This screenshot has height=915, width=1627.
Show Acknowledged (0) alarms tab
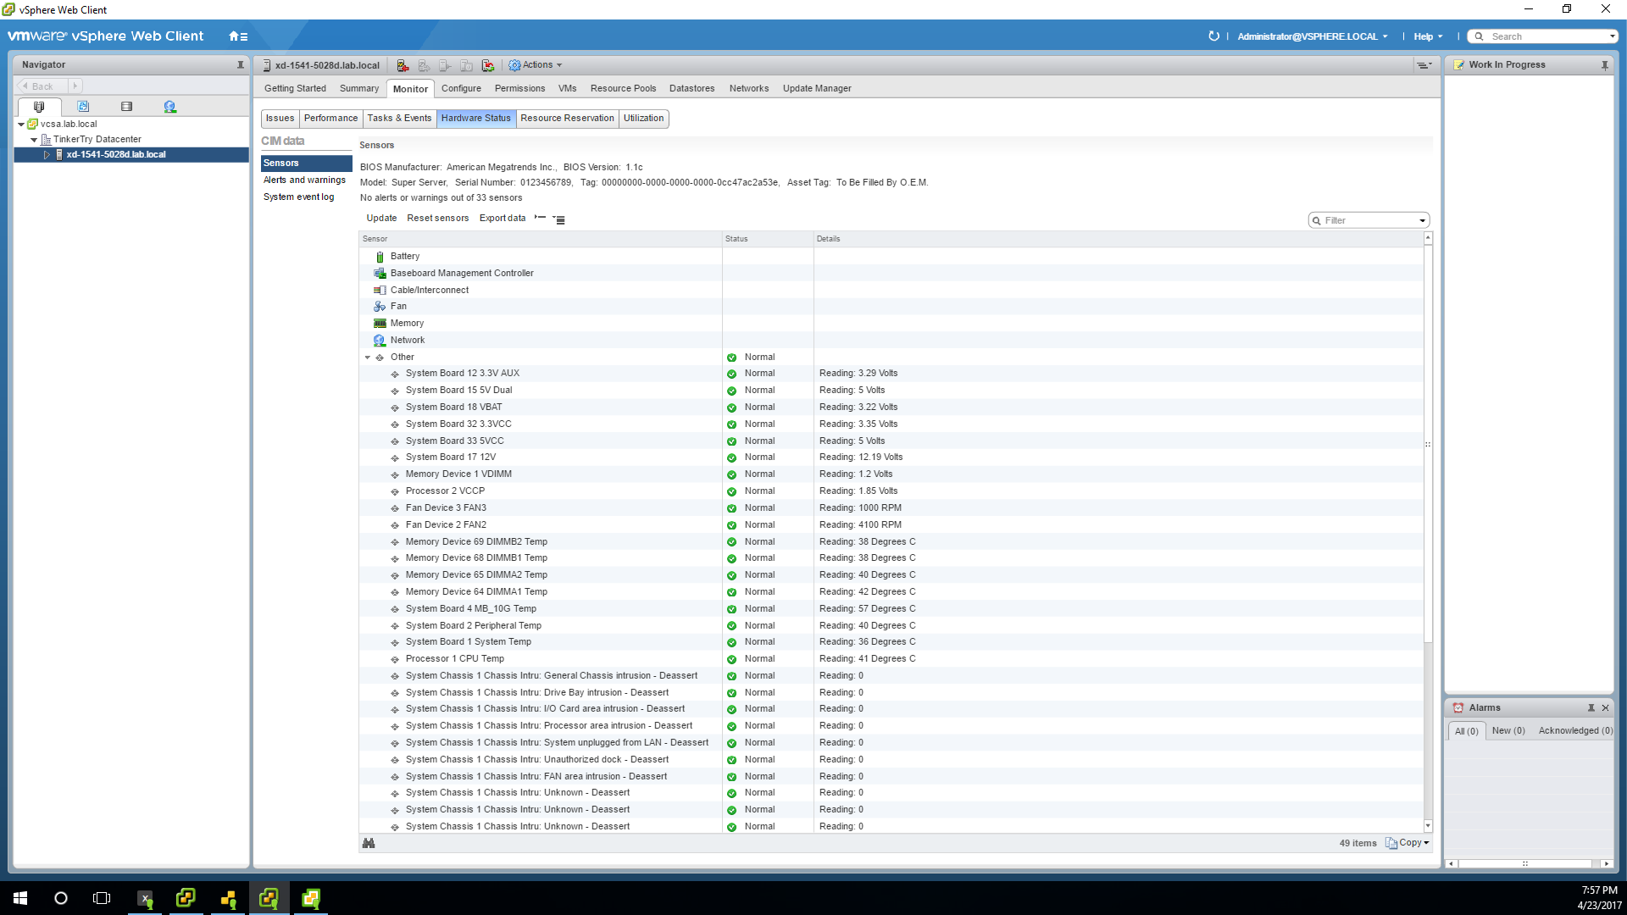1575,730
